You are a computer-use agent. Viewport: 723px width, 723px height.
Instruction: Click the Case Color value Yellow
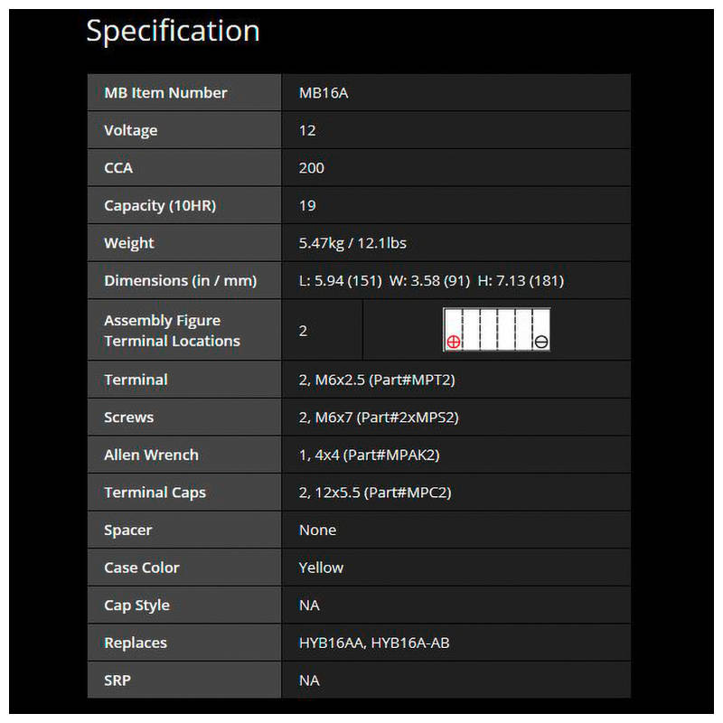click(321, 568)
